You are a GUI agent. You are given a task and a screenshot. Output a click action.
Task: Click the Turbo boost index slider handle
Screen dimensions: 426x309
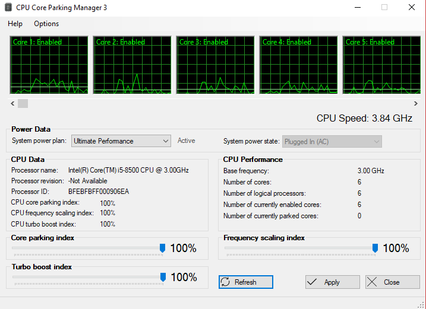[163, 277]
